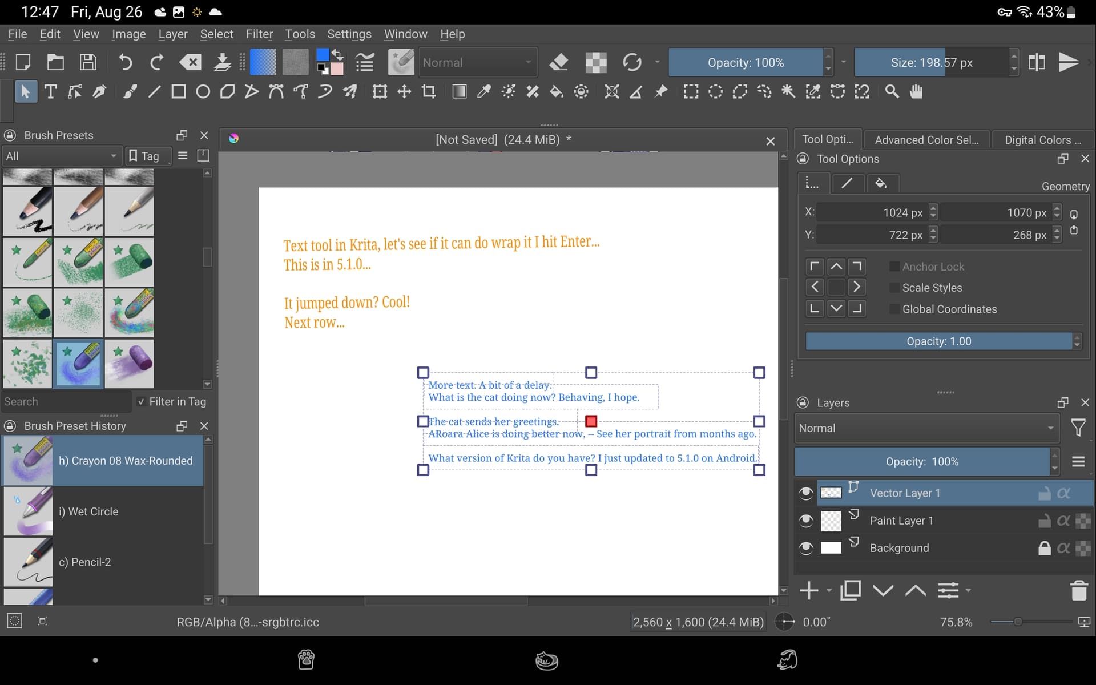The height and width of the screenshot is (685, 1096).
Task: Enable Global Coordinates checkbox
Action: click(x=894, y=309)
